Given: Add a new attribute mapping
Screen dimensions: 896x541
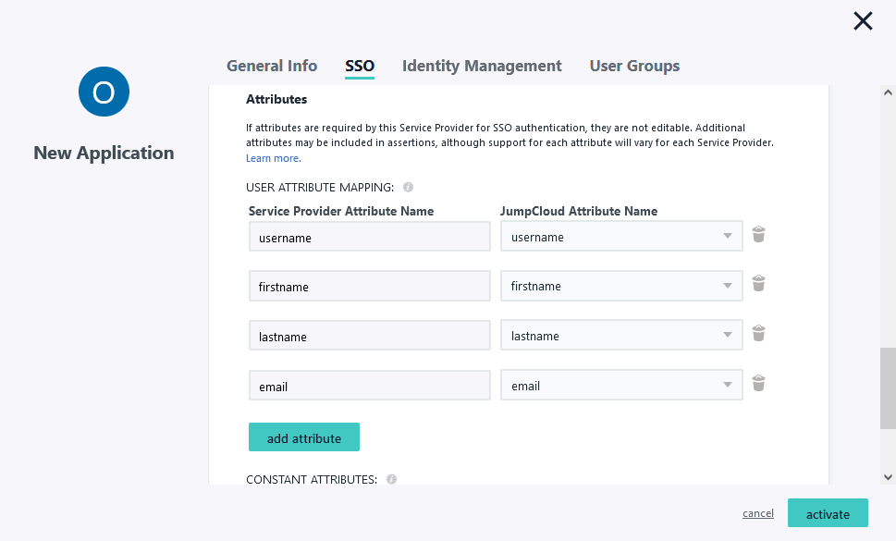Looking at the screenshot, I should pos(304,437).
